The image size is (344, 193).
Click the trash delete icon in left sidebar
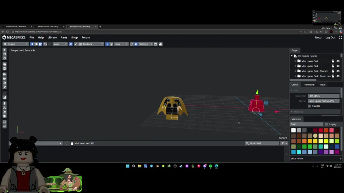coord(5,69)
